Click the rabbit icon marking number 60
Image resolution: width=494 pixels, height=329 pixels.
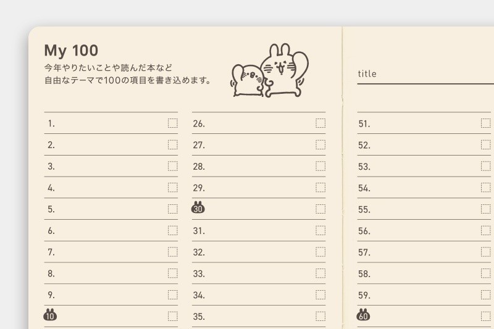(x=363, y=315)
